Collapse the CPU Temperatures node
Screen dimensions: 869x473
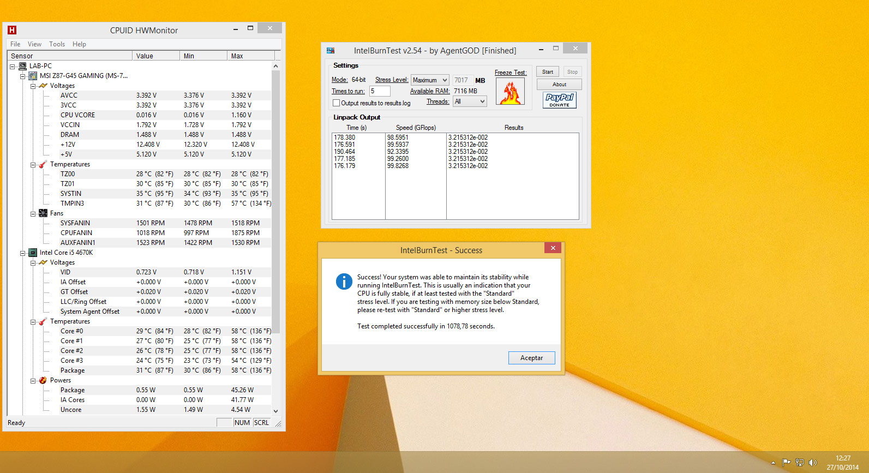[x=33, y=321]
